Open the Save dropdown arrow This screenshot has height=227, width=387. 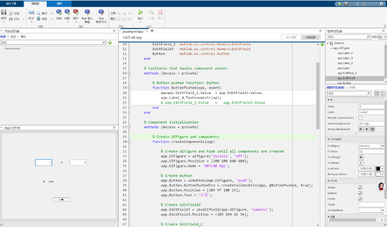point(4,22)
